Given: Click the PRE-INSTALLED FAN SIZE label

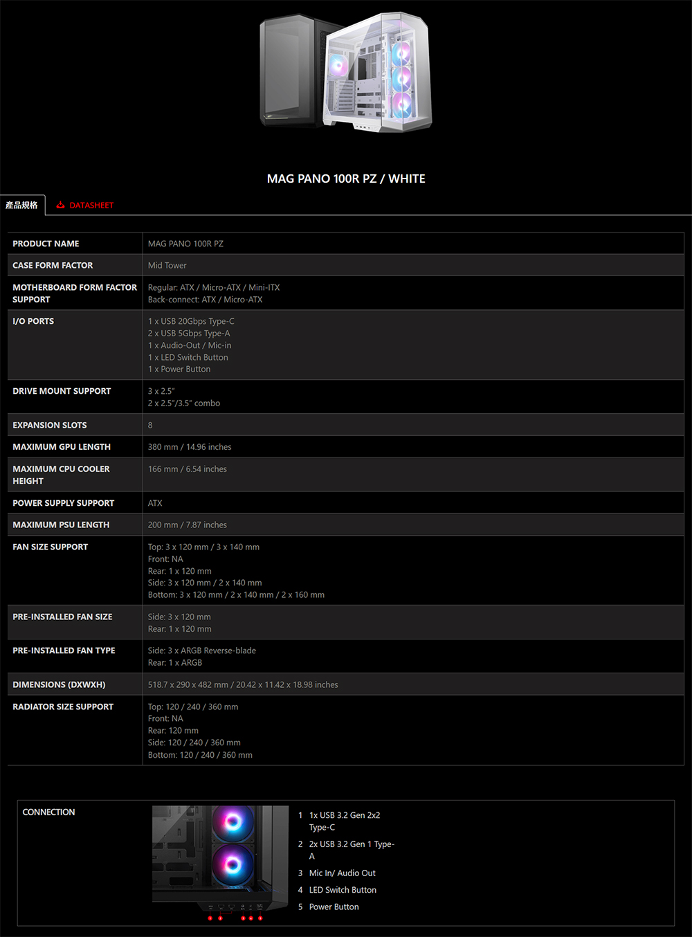Looking at the screenshot, I should (62, 617).
